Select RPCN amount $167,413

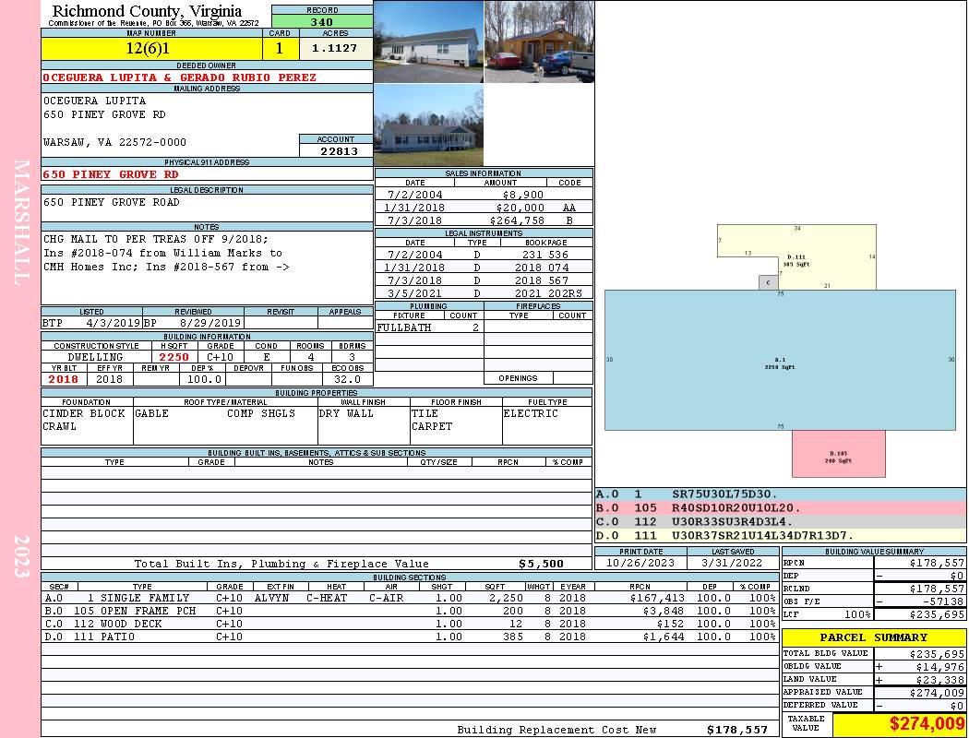click(657, 598)
